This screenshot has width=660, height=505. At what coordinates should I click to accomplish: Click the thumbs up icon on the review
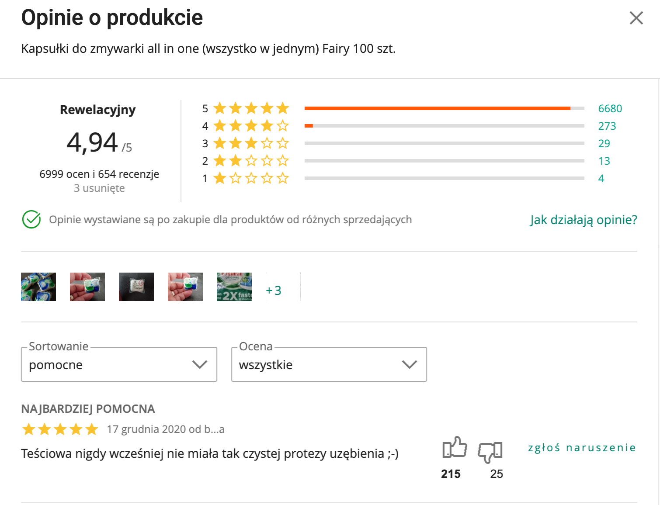point(455,448)
